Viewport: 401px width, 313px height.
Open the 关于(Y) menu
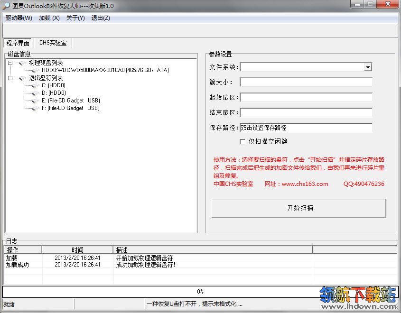[x=75, y=18]
